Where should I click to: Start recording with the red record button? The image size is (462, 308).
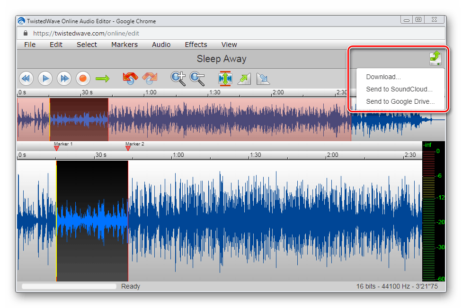[83, 78]
